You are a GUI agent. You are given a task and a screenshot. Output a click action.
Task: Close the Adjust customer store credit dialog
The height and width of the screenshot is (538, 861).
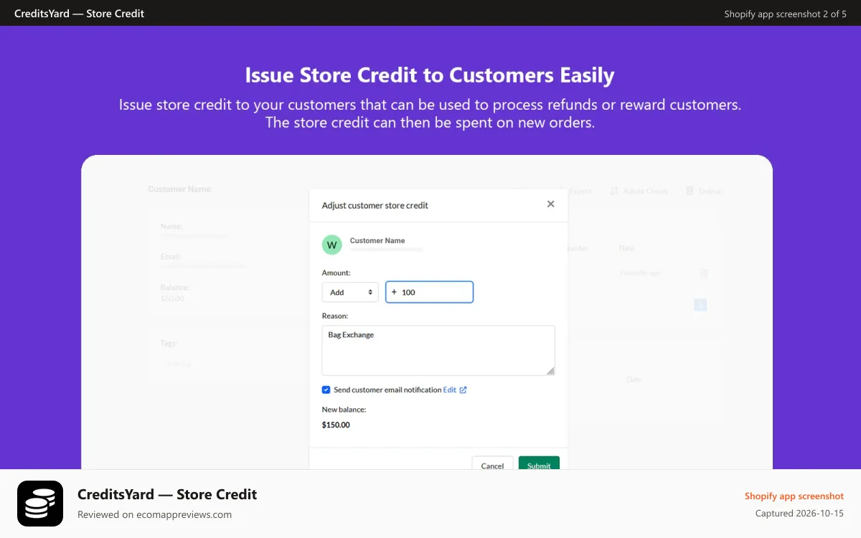550,204
